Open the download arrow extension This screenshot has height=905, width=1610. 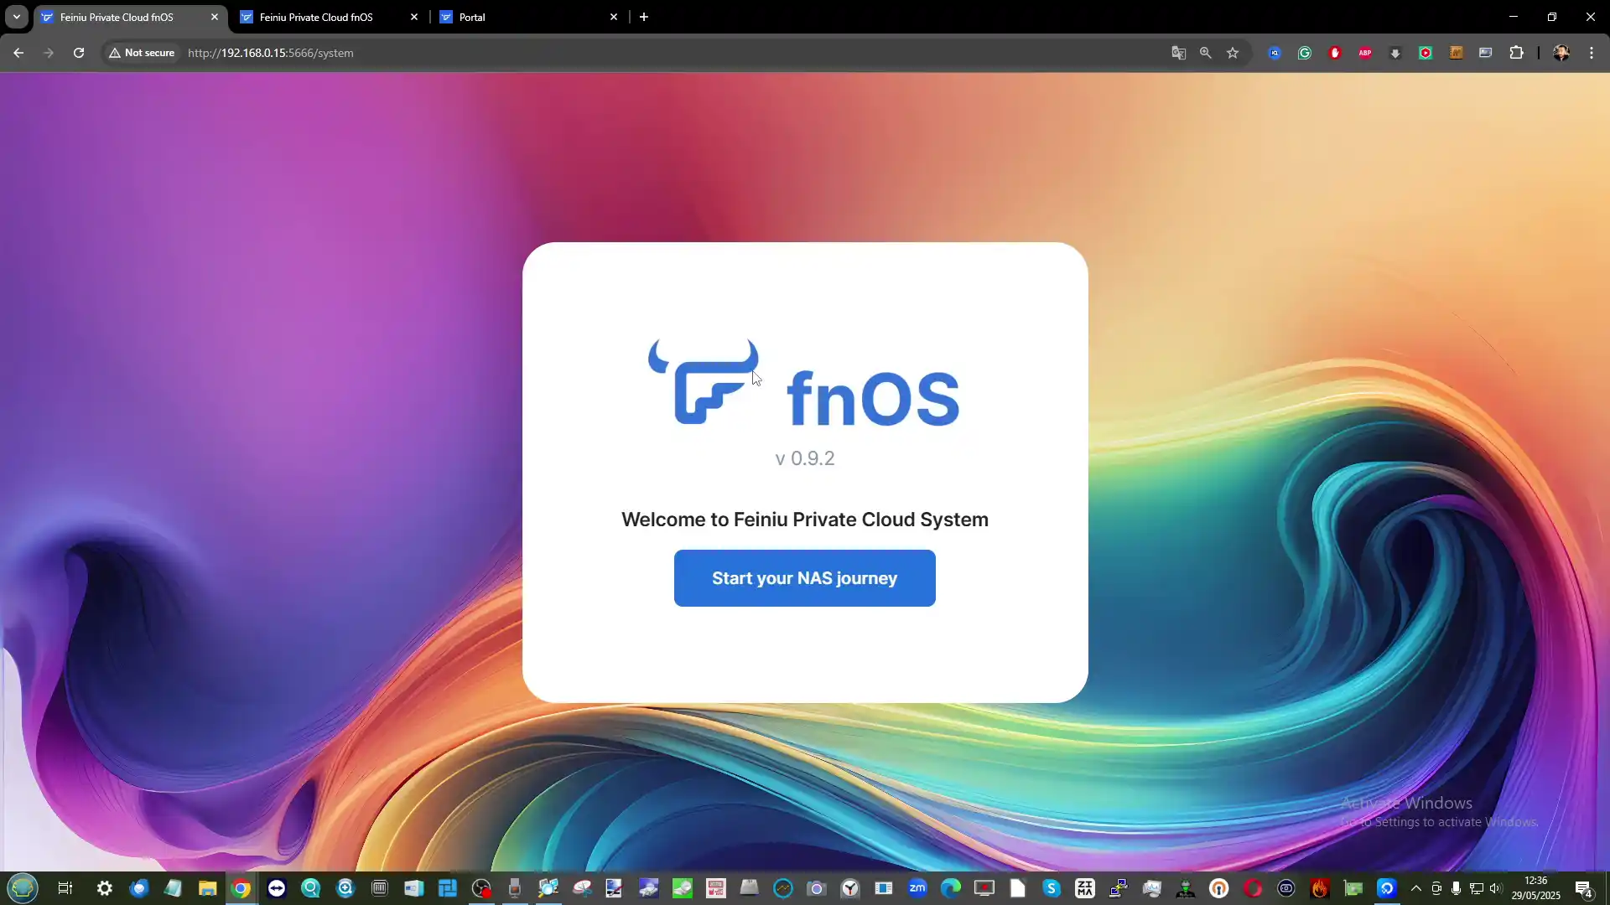(x=1395, y=53)
